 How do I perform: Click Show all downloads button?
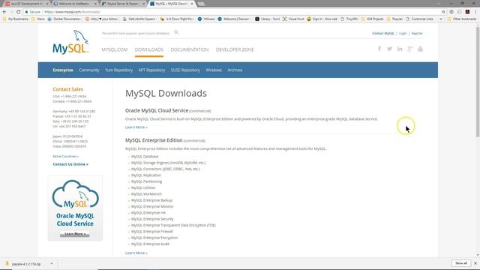coord(460,263)
